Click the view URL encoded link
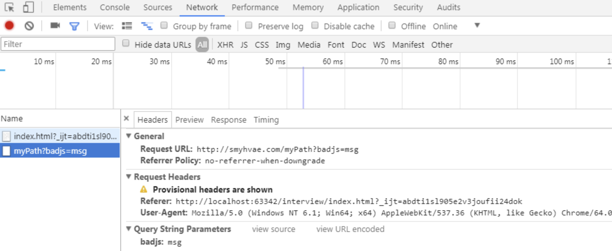This screenshot has height=251, width=612. click(350, 229)
